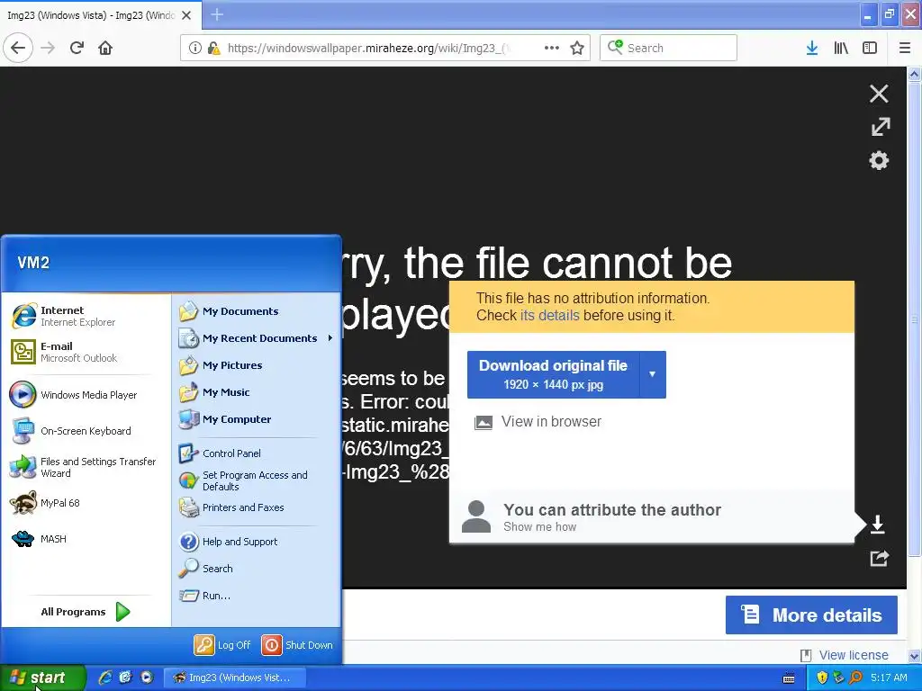Open Control Panel
Screen dimensions: 922x691
coord(256,453)
